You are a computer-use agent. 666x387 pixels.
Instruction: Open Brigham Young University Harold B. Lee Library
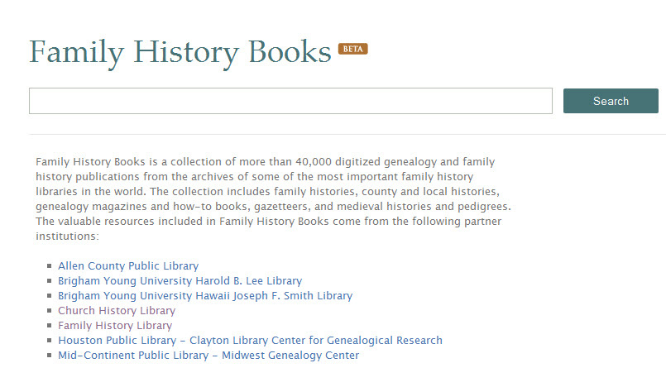(180, 281)
